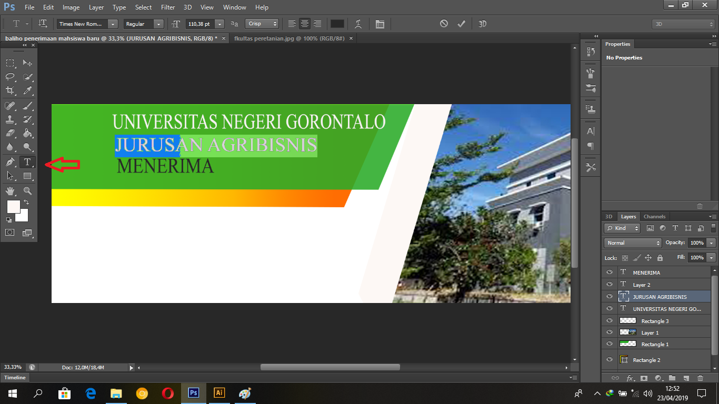
Task: Select the Brush tool
Action: point(27,105)
